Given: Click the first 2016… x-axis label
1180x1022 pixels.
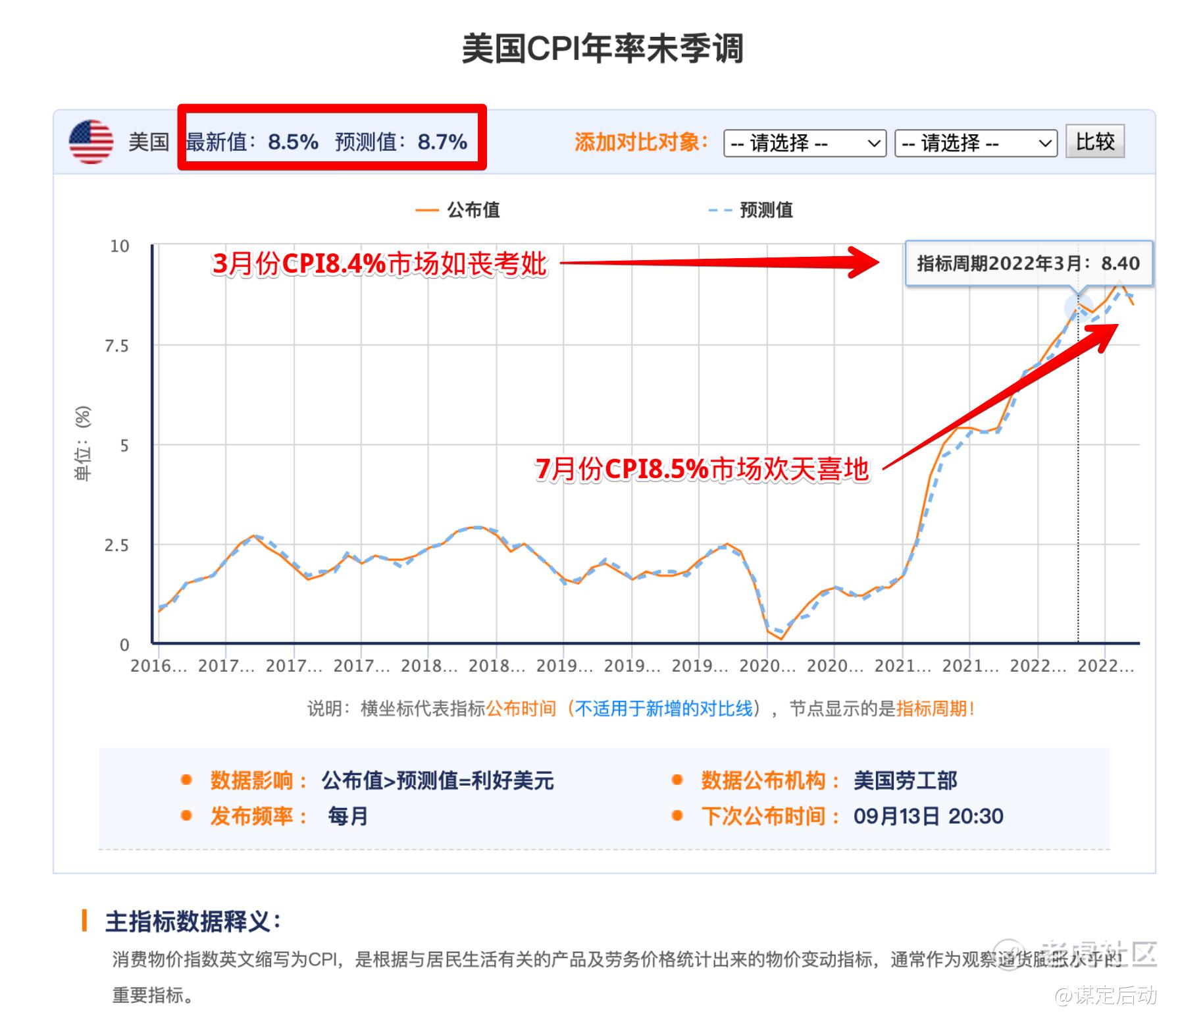Looking at the screenshot, I should tap(159, 666).
